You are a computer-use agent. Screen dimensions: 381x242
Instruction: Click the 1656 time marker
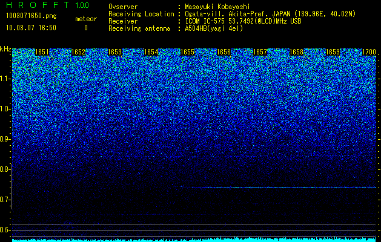point(224,52)
